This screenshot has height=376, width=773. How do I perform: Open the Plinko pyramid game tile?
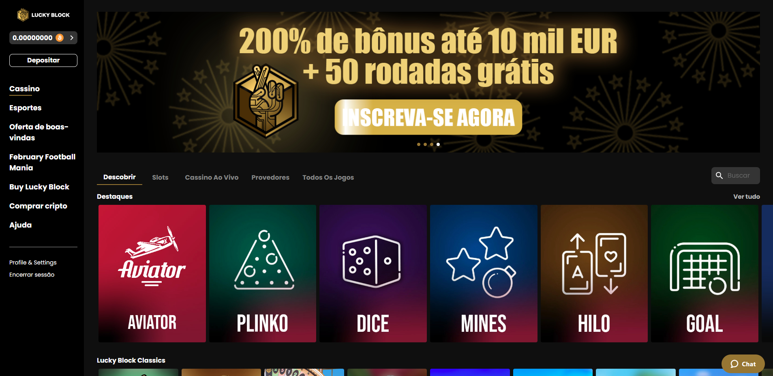(x=263, y=273)
